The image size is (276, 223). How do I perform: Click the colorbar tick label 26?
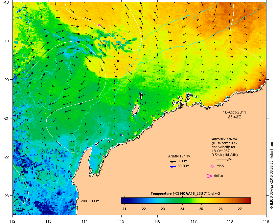pyautogui.click(x=220, y=209)
